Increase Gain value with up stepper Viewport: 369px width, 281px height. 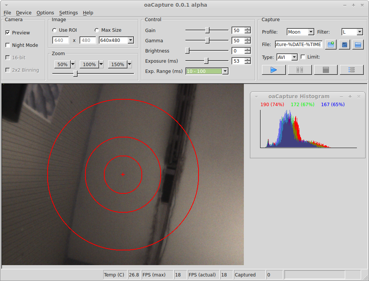pos(248,29)
